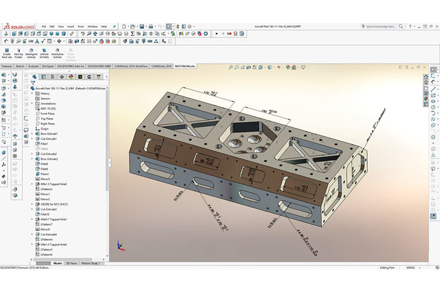The image size is (440, 293).
Task: Open the Options gear icon
Action: coord(189,26)
